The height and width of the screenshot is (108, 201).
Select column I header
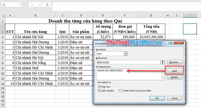pos(177,15)
